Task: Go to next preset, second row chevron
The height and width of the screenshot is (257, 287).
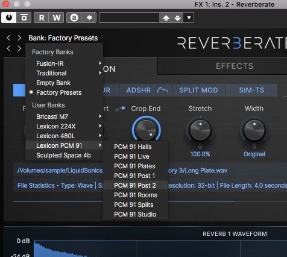Action: click(x=19, y=48)
